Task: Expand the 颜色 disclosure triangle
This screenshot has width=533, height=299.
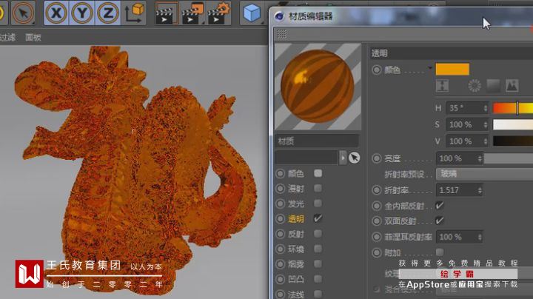Action: 430,68
